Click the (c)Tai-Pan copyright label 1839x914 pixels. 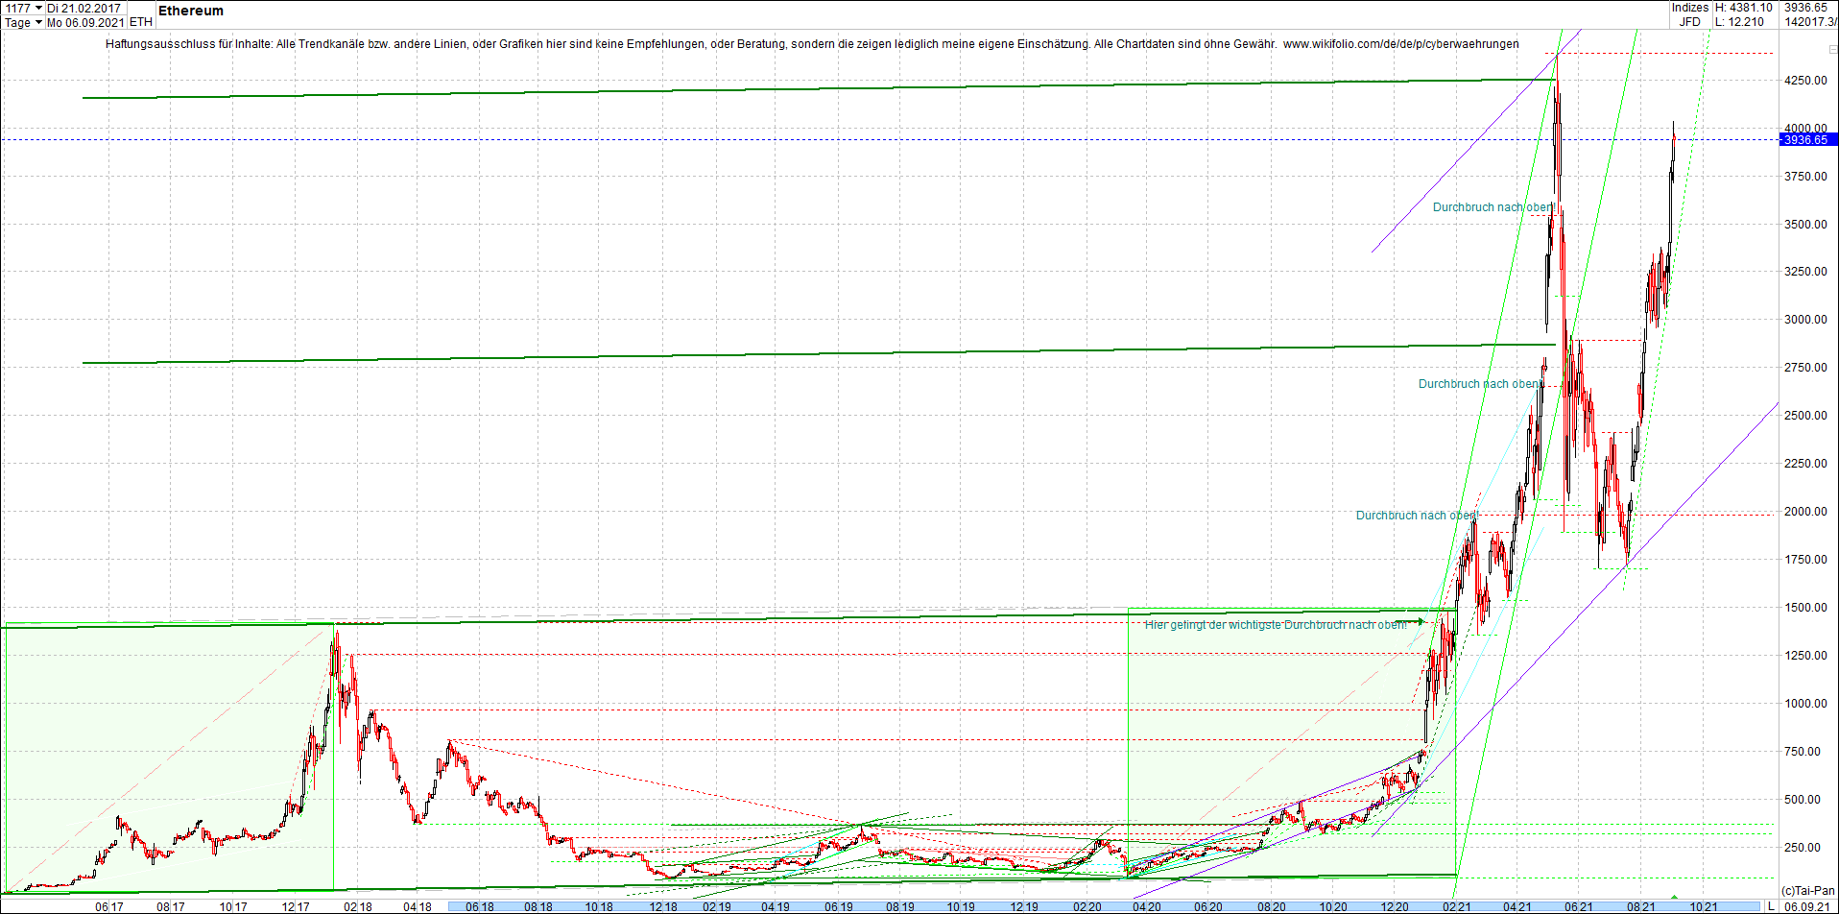[1808, 891]
